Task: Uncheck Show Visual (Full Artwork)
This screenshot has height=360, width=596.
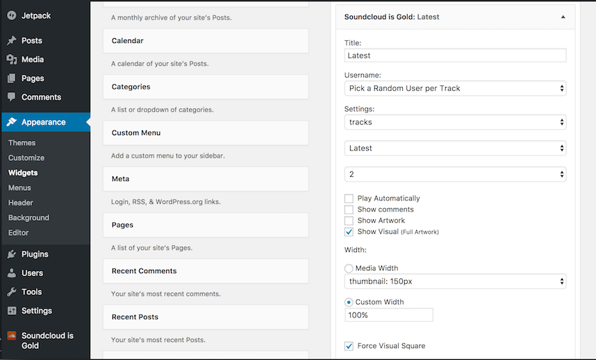Action: coord(349,232)
